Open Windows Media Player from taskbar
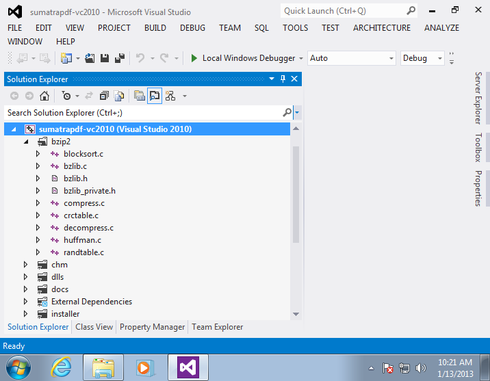This screenshot has height=381, width=490. (x=145, y=367)
